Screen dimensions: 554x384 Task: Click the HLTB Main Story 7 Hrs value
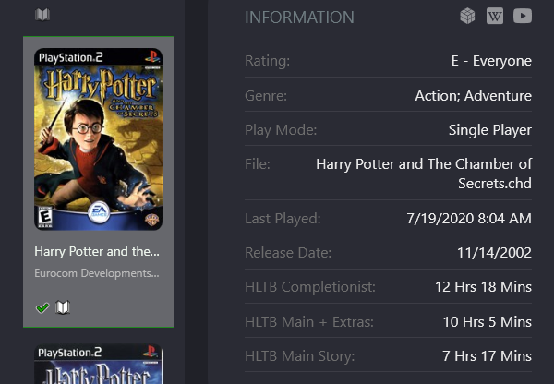pyautogui.click(x=488, y=356)
